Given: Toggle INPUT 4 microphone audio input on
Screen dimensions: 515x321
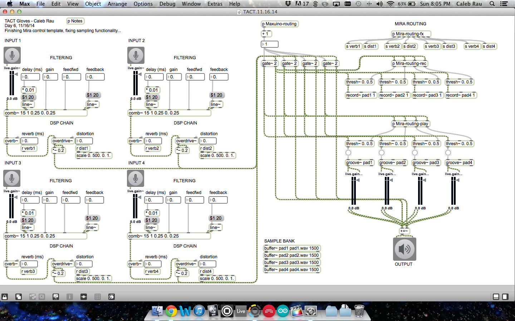Looking at the screenshot, I should coord(136,178).
